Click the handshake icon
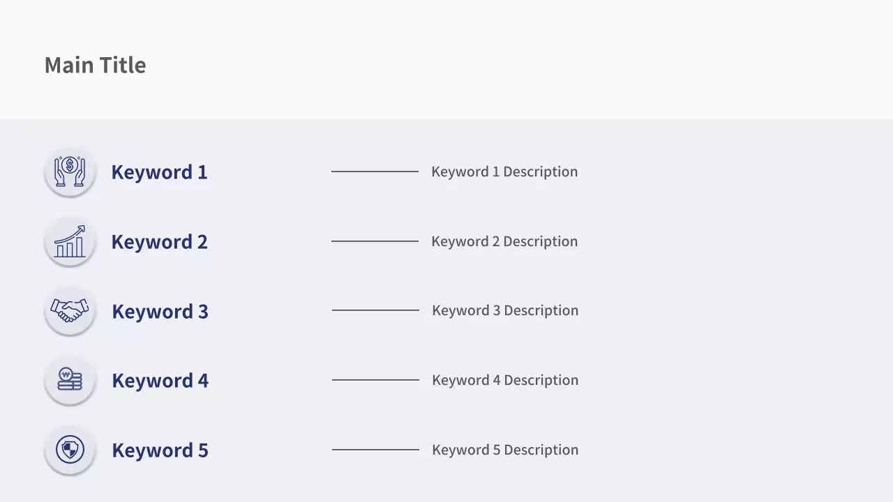 point(70,310)
